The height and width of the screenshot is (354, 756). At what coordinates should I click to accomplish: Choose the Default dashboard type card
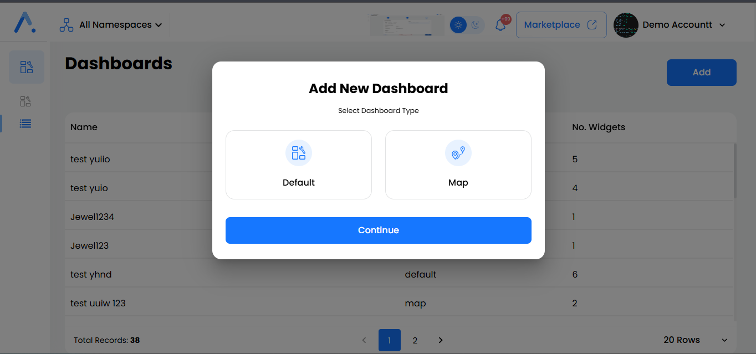coord(298,165)
